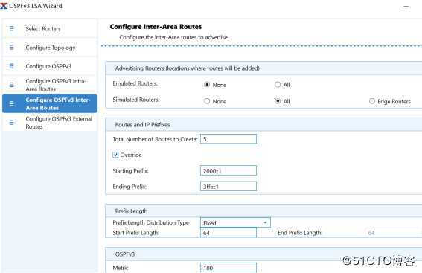Click the application logo in the title bar

click(4, 6)
